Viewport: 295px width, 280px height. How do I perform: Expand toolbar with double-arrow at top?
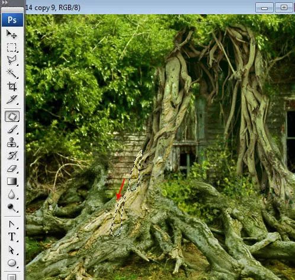tap(5, 2)
